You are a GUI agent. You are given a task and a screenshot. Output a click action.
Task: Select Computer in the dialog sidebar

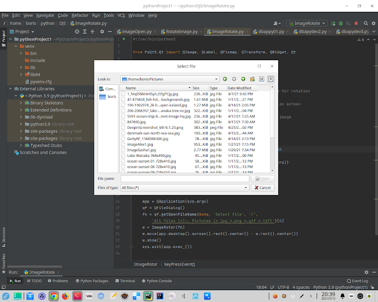(x=108, y=89)
